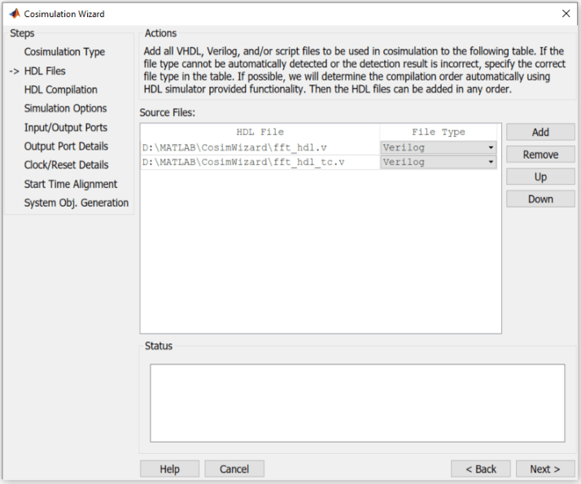Open Help for the wizard
The height and width of the screenshot is (484, 581).
169,469
